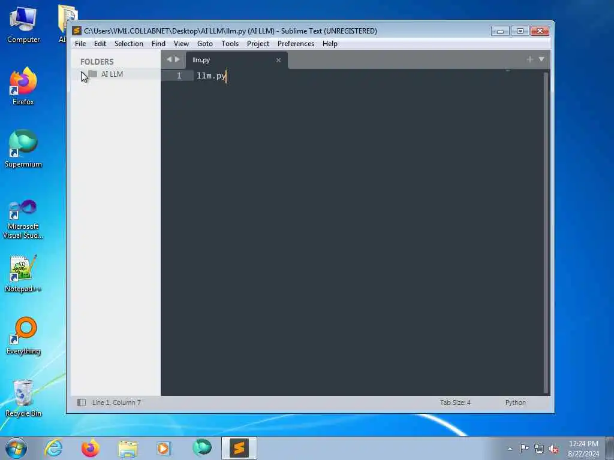Open the Edit menu
The image size is (614, 460).
pyautogui.click(x=100, y=43)
